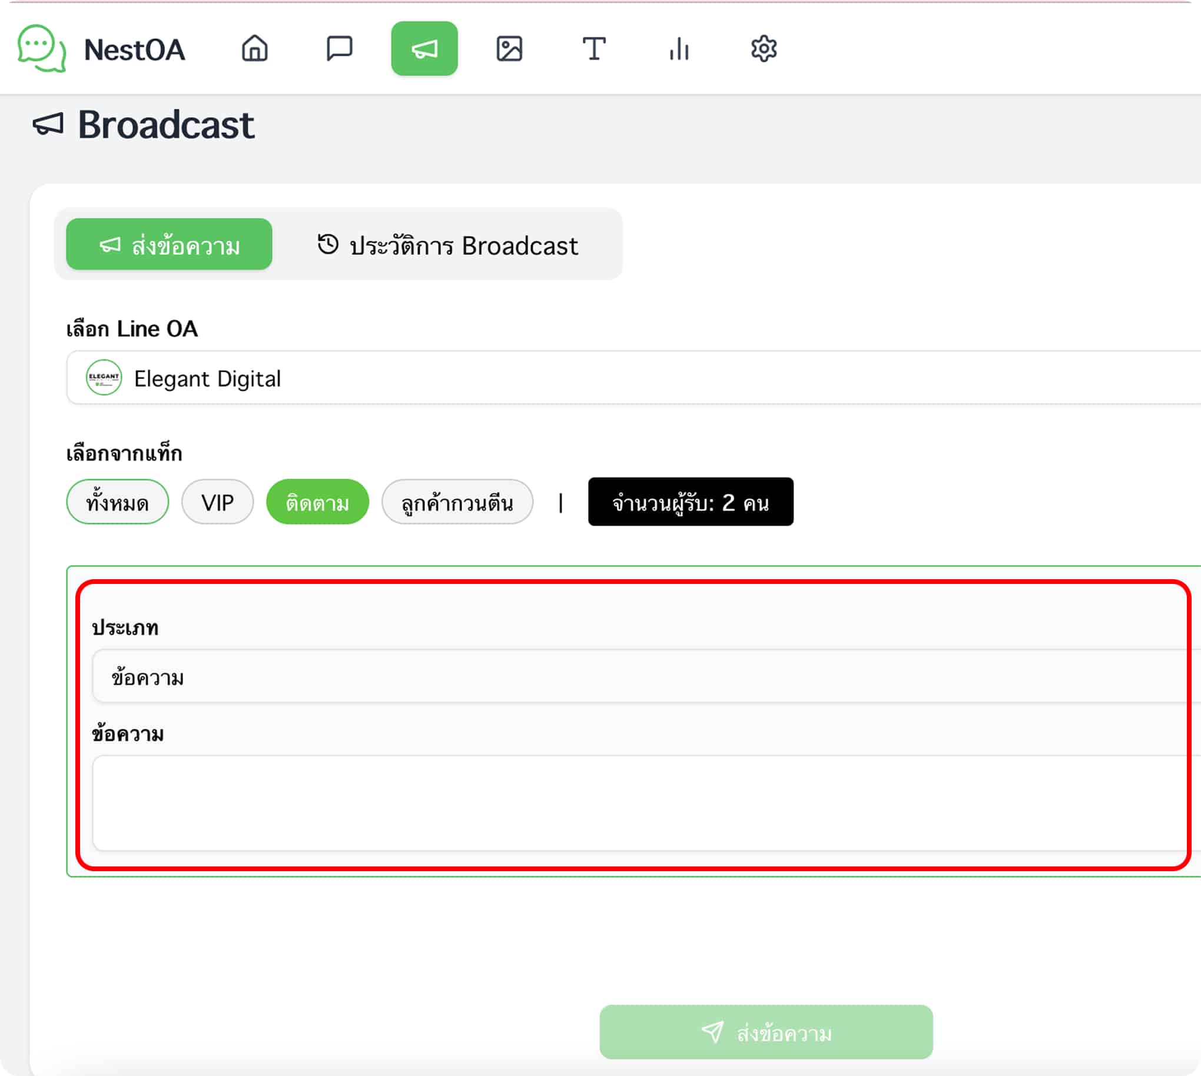Click the NestOA logo icon
1201x1076 pixels.
click(41, 48)
